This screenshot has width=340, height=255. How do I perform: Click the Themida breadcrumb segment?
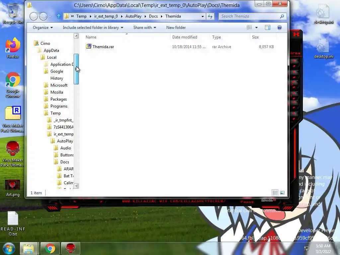[x=173, y=16]
